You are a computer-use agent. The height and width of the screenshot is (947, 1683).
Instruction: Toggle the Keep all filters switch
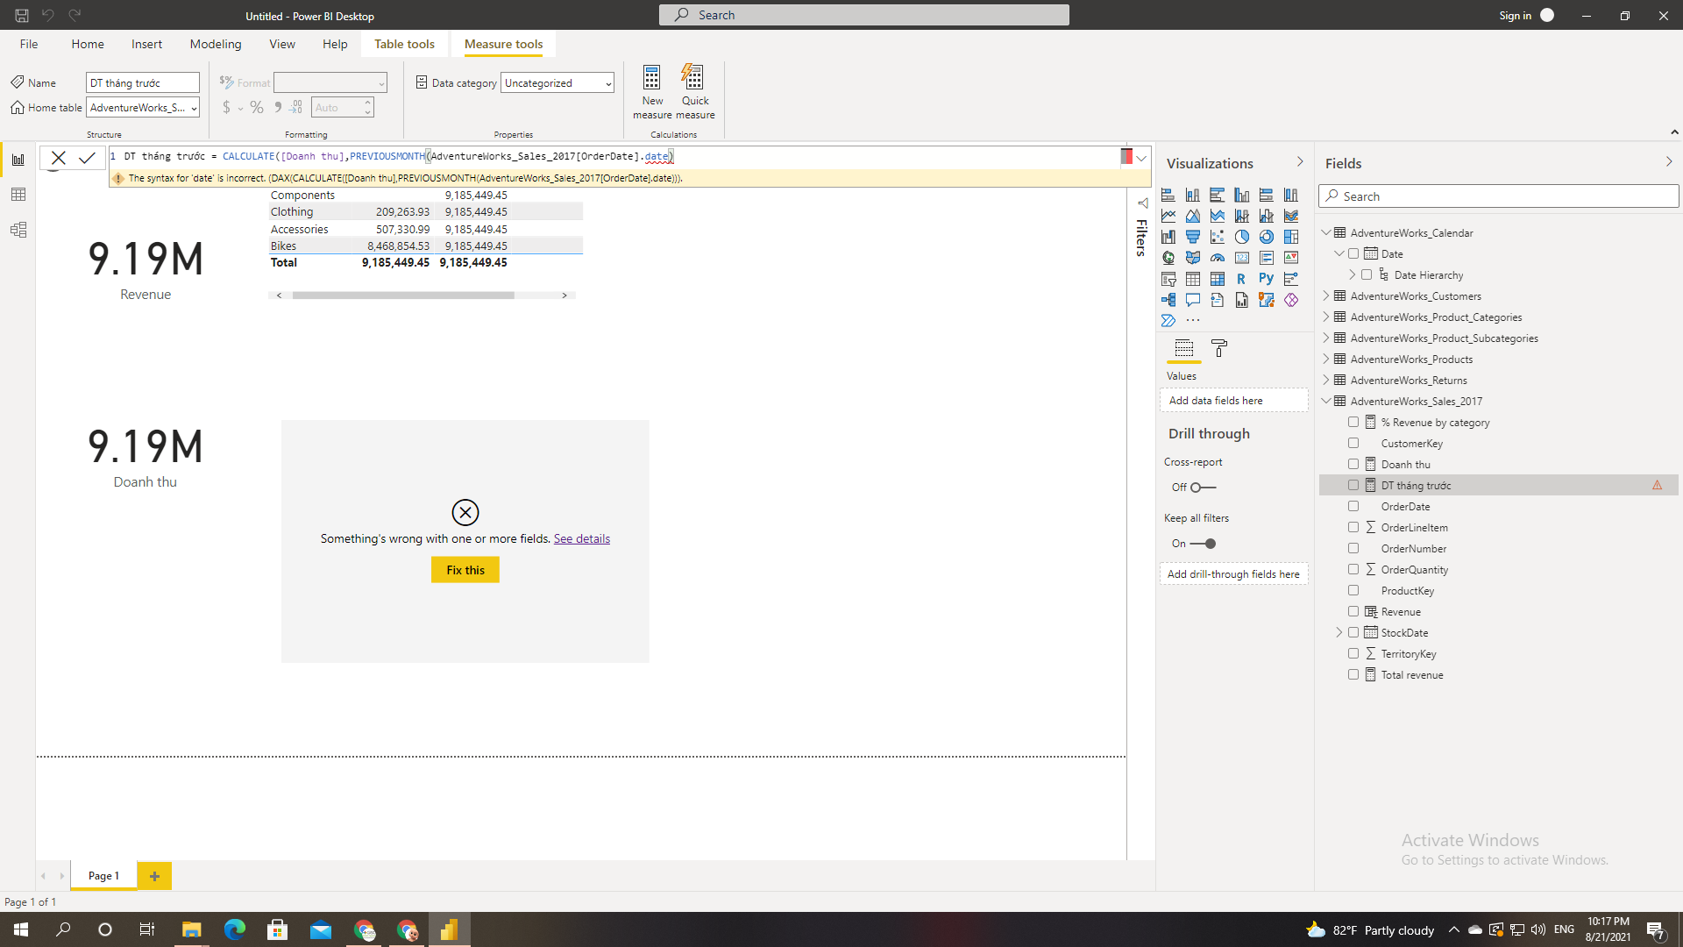tap(1203, 544)
